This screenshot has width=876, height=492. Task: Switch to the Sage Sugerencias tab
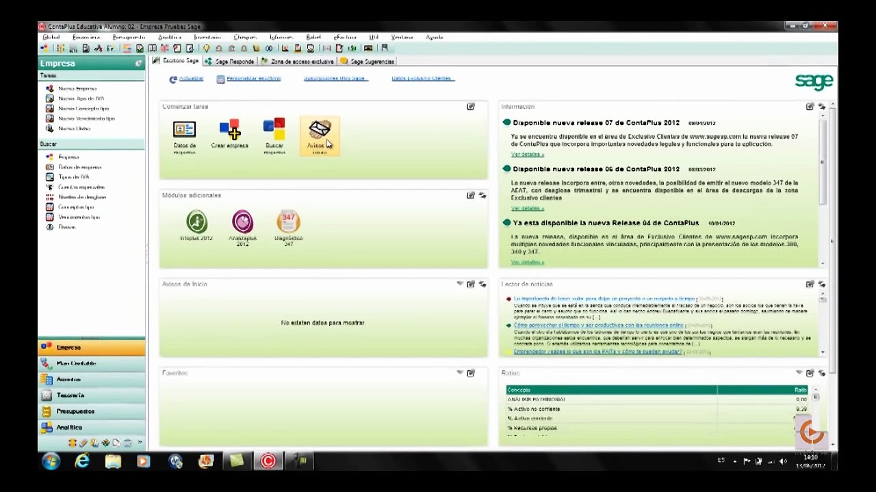coord(368,61)
